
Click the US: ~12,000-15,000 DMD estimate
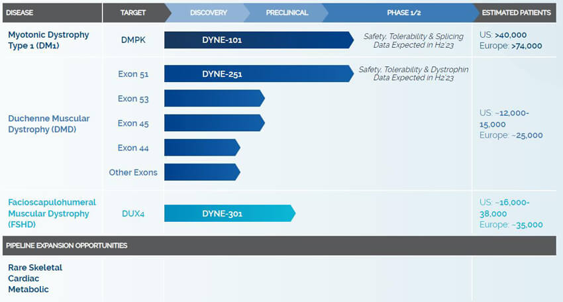pyautogui.click(x=504, y=119)
